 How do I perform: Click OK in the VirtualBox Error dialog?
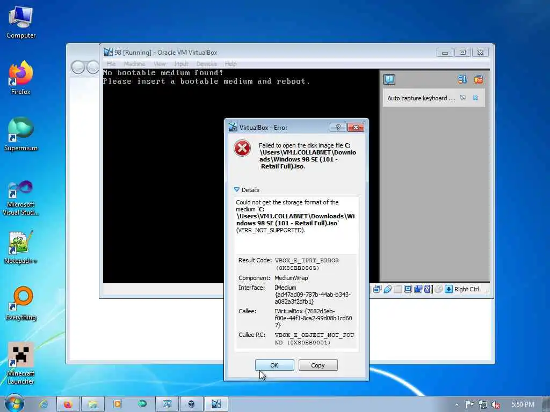click(x=274, y=365)
